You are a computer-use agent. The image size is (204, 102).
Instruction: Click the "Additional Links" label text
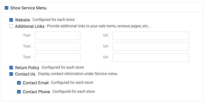[x=30, y=26]
